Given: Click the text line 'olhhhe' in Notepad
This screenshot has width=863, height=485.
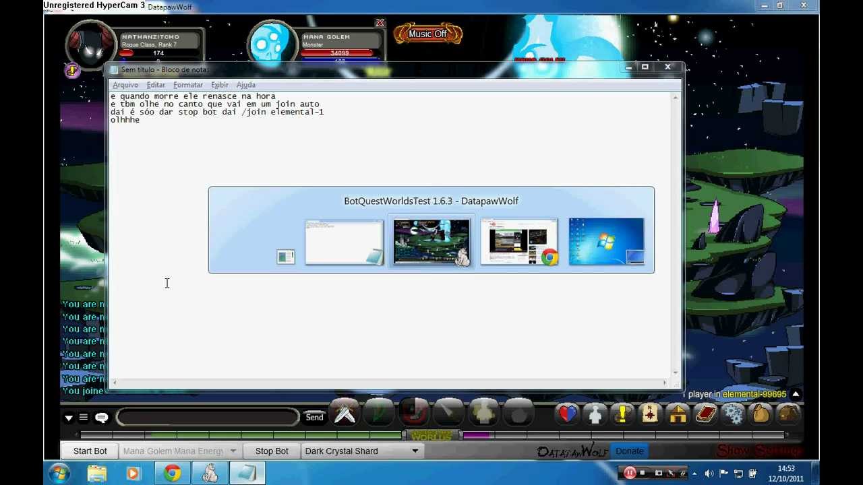Looking at the screenshot, I should click(x=125, y=120).
